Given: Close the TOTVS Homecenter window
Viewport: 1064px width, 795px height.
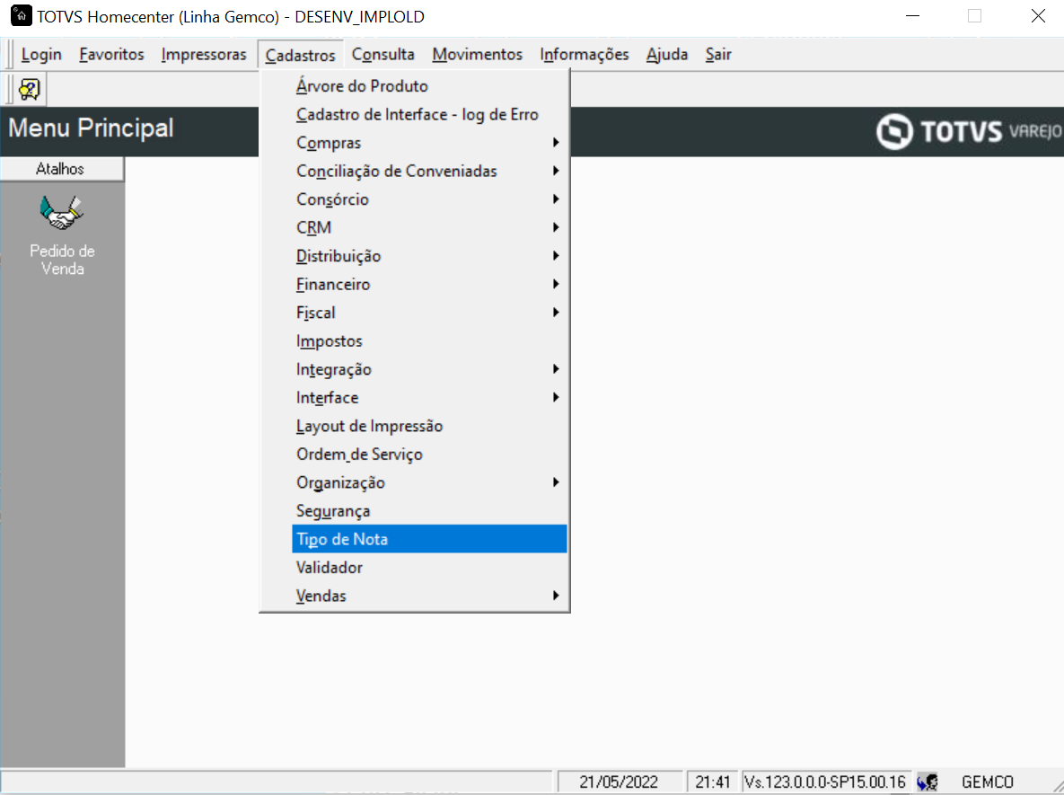Looking at the screenshot, I should (1038, 15).
